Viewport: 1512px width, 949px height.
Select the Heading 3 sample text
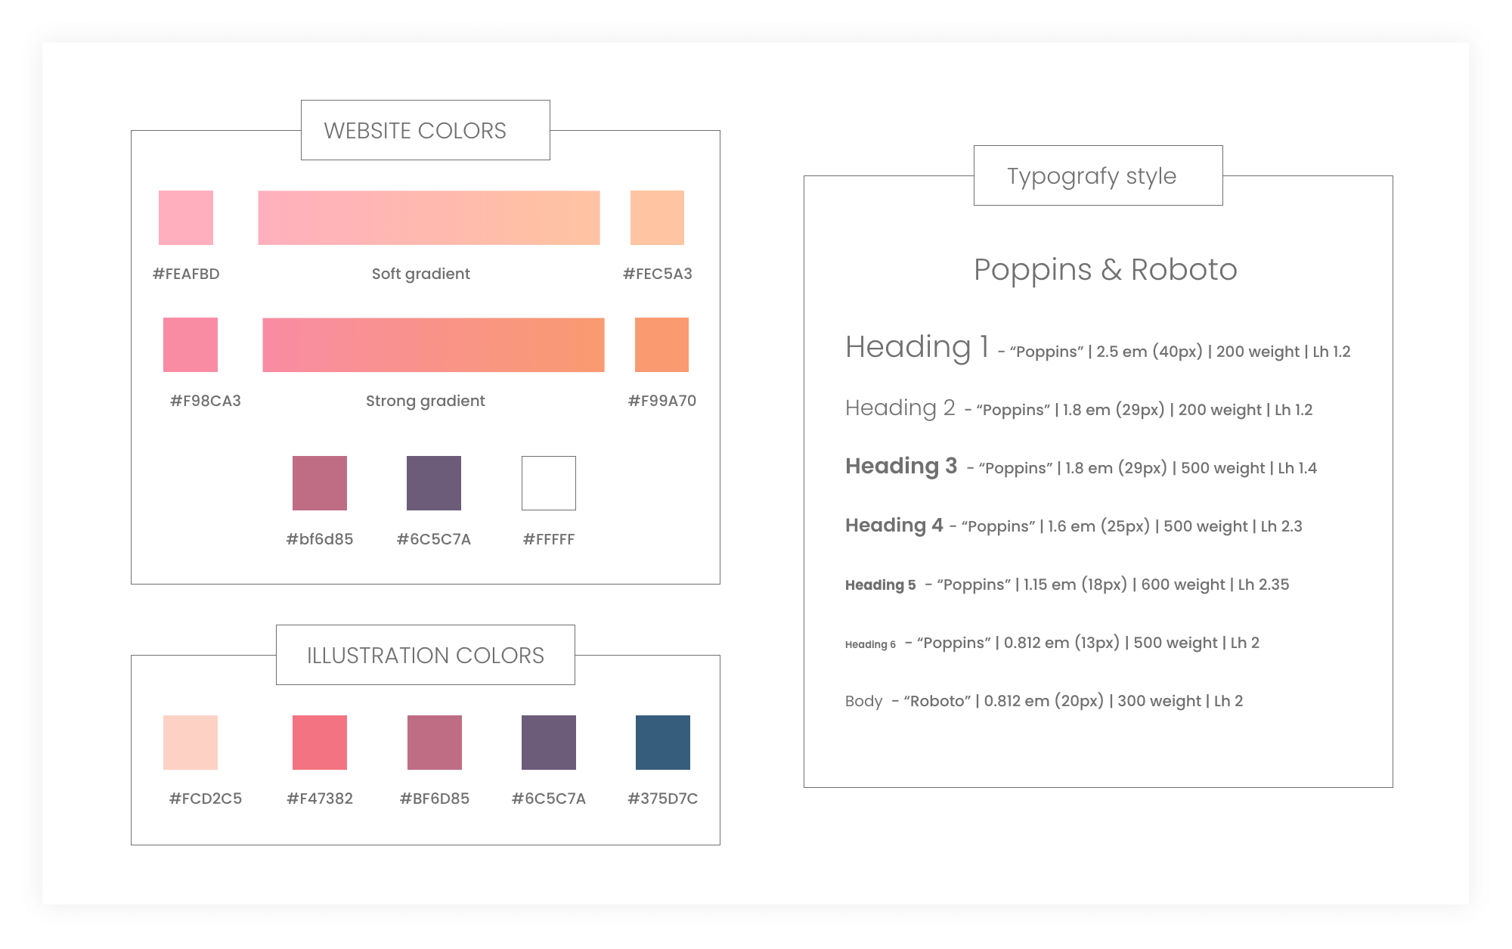(901, 467)
